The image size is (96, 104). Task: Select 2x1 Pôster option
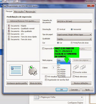64,69
